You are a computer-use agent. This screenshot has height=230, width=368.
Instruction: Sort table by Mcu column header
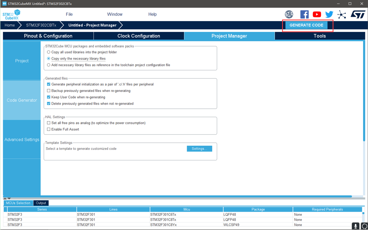(x=187, y=209)
